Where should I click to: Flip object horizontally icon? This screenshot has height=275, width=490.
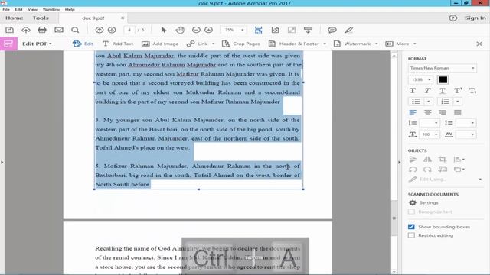point(427,160)
